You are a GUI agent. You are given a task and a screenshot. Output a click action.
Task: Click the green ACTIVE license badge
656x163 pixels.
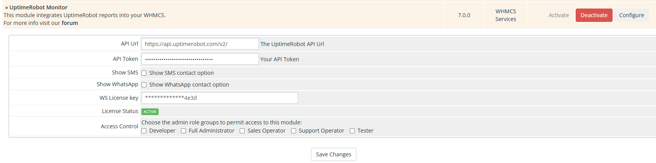tap(150, 112)
